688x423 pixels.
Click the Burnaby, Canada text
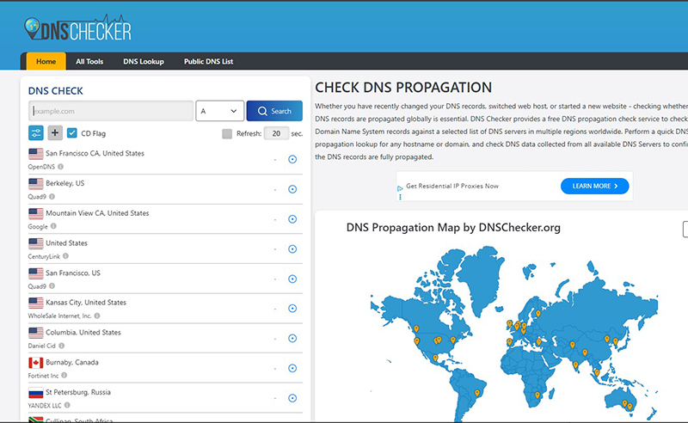[x=72, y=362]
